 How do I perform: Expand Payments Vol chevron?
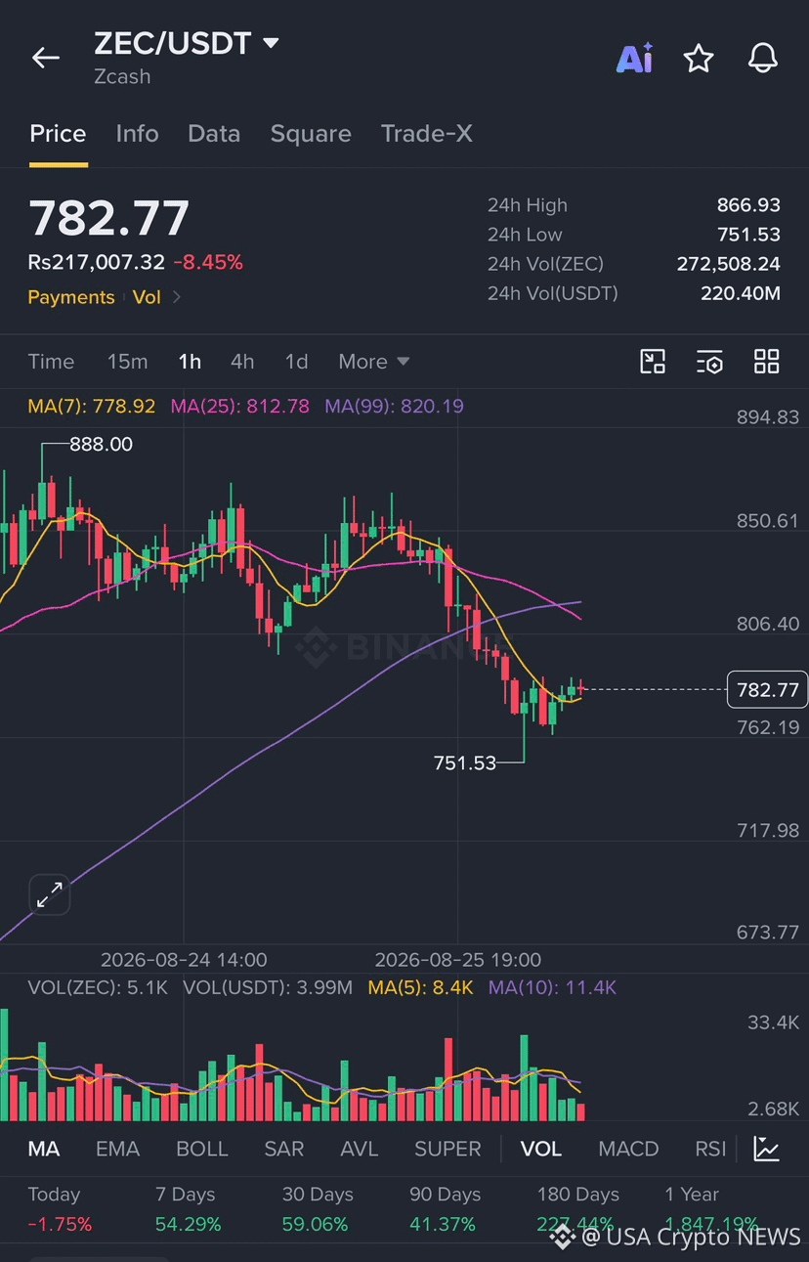177,297
